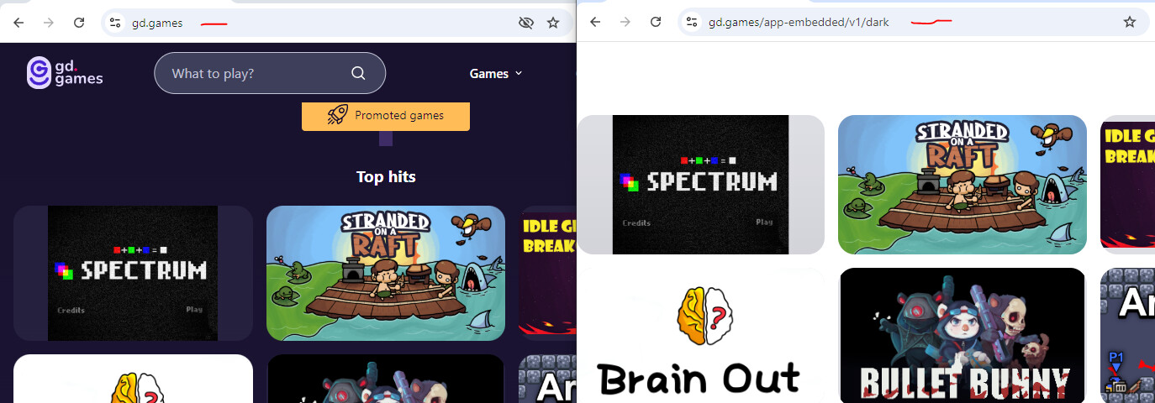Open the Bullet Bunny card in right window
1155x403 pixels.
pyautogui.click(x=962, y=336)
